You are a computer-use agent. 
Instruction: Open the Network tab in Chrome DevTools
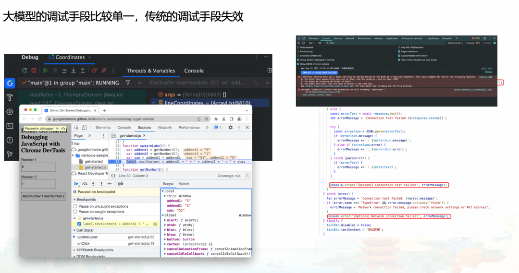[x=165, y=128]
